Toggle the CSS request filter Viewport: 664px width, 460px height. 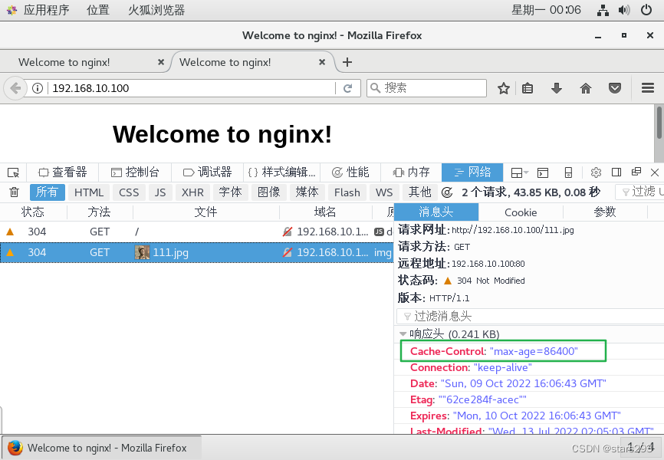click(x=129, y=192)
